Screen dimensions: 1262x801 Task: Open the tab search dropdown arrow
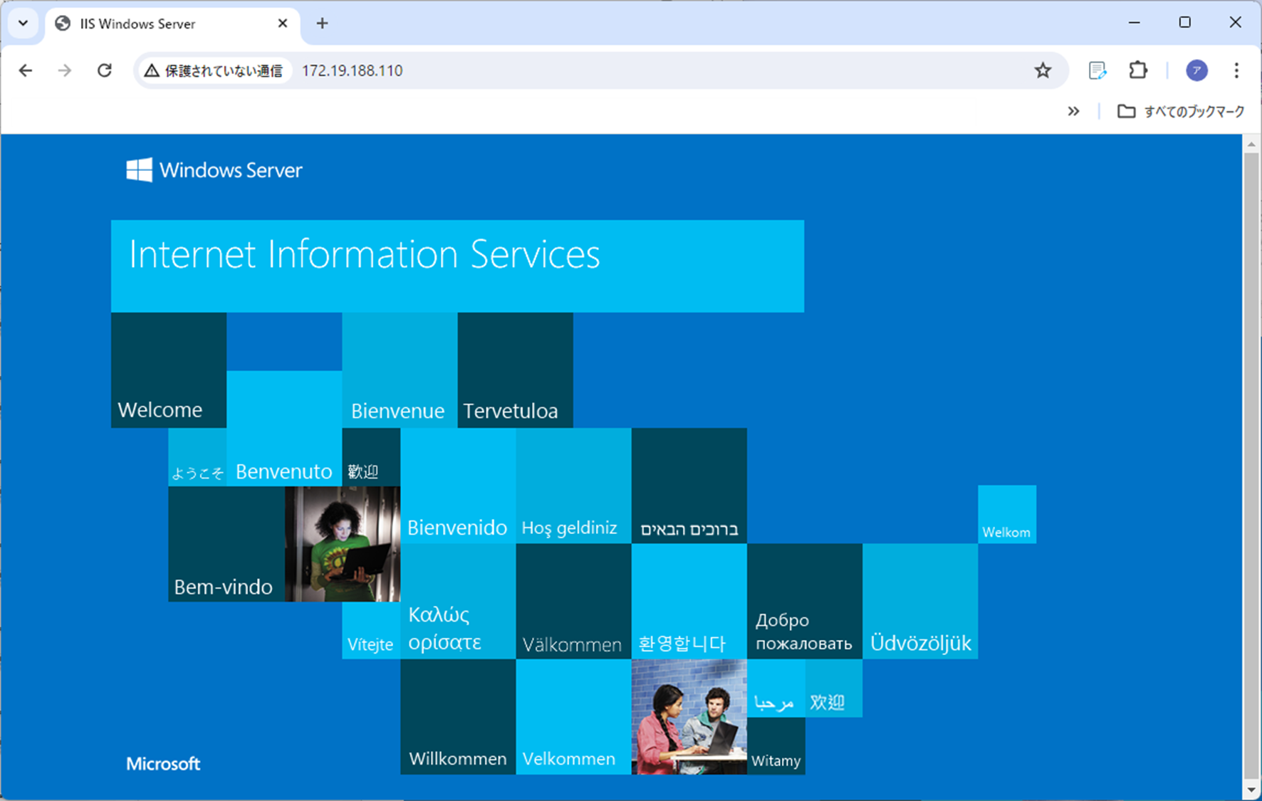[x=23, y=23]
